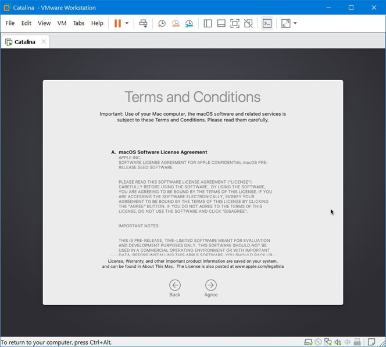This screenshot has height=347, width=386.
Task: Click the Terms and Conditions title
Action: [192, 97]
